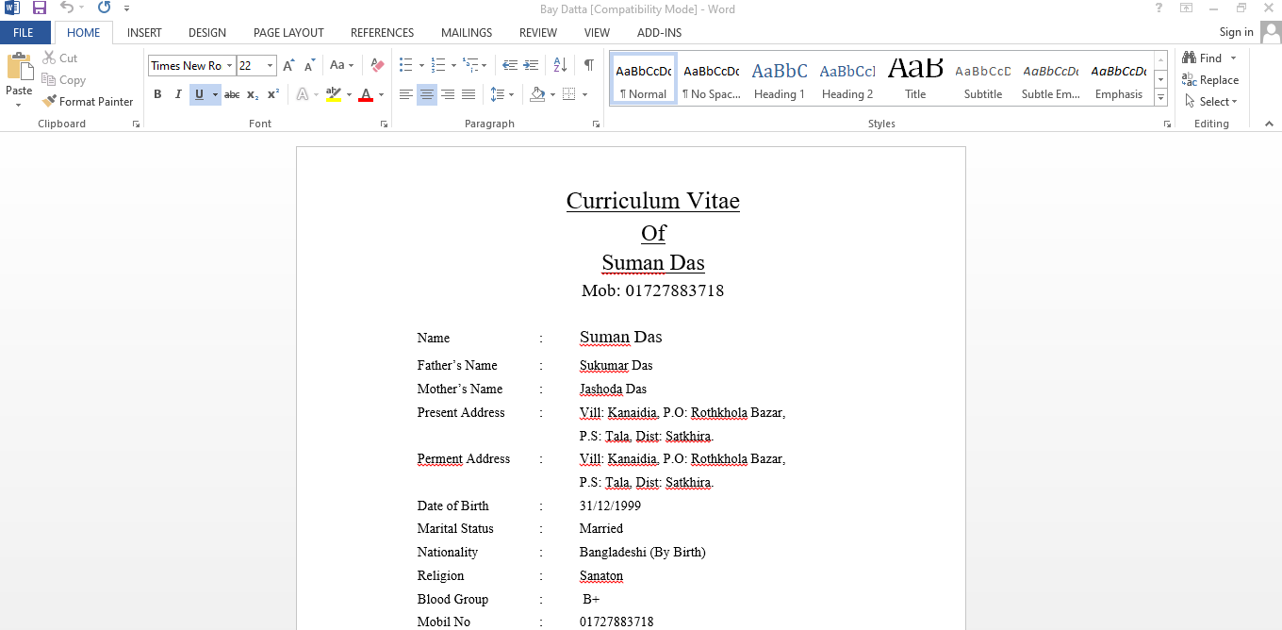Expand the Line Spacing options
The image size is (1282, 630).
point(512,93)
